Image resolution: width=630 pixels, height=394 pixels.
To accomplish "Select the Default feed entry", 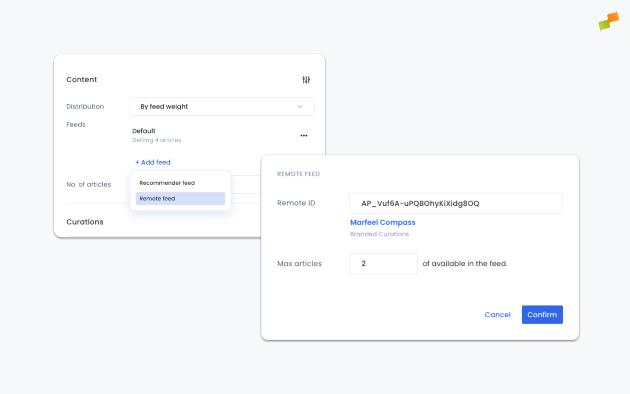I will 144,130.
